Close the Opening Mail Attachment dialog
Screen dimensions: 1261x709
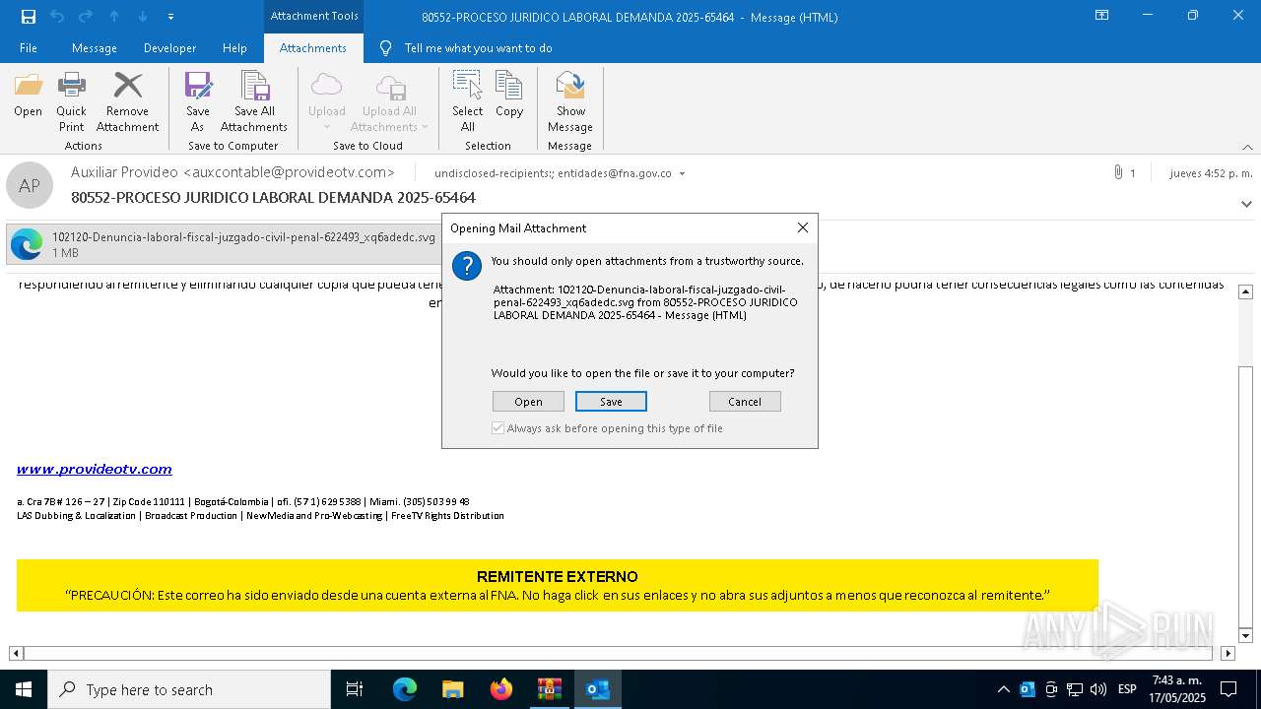coord(803,227)
